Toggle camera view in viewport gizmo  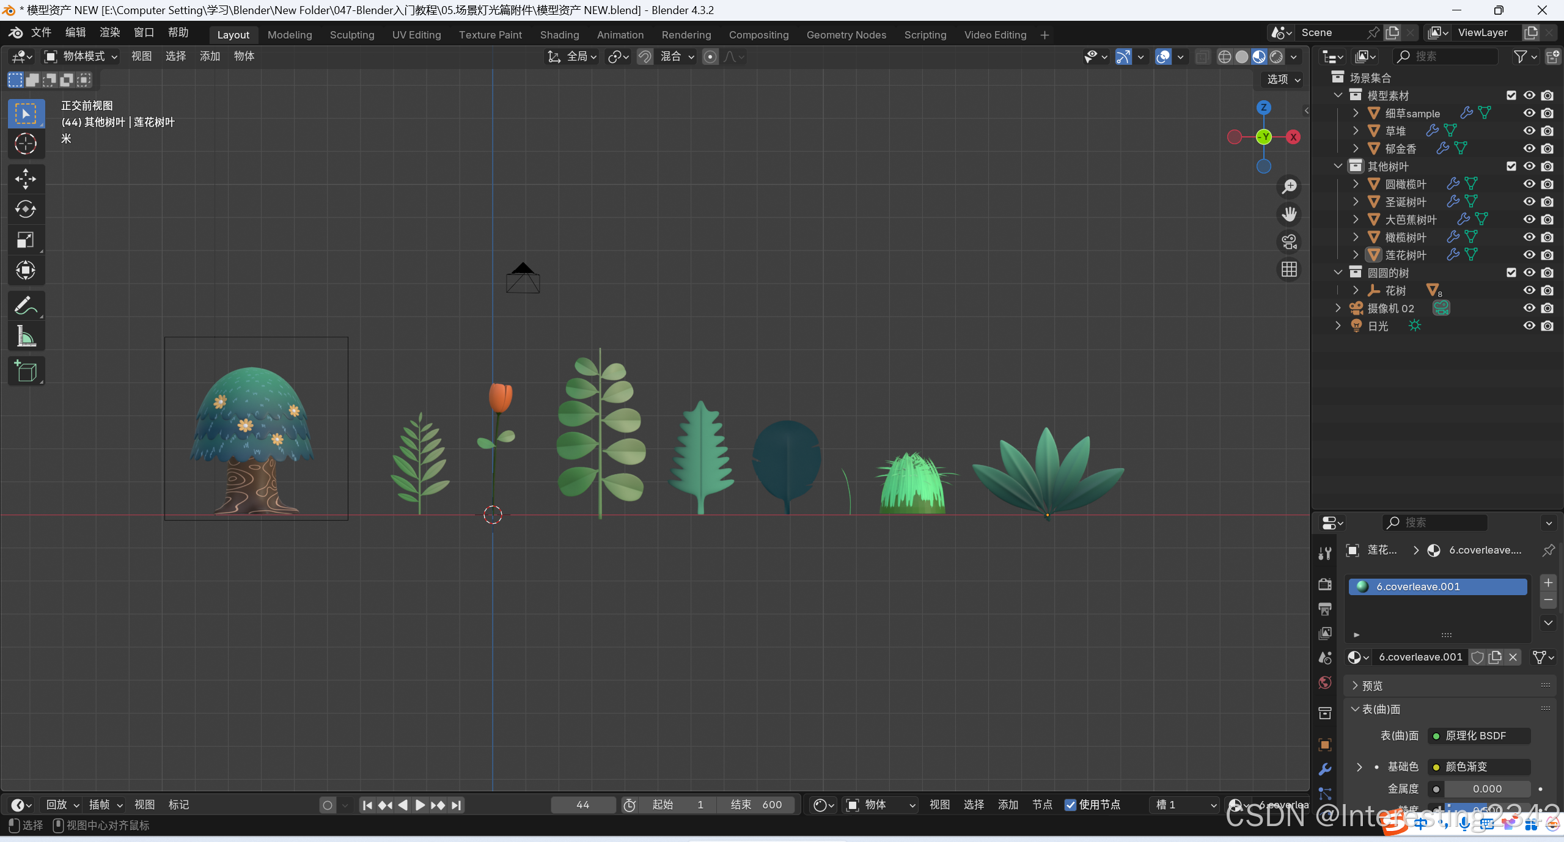(x=1289, y=242)
